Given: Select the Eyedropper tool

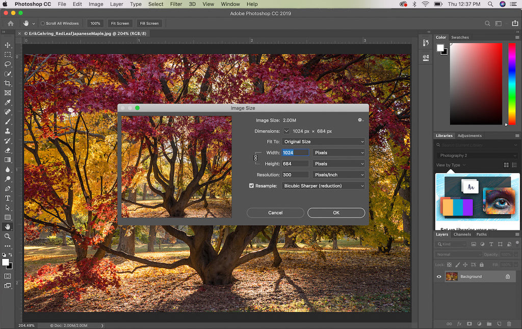Looking at the screenshot, I should pyautogui.click(x=8, y=102).
